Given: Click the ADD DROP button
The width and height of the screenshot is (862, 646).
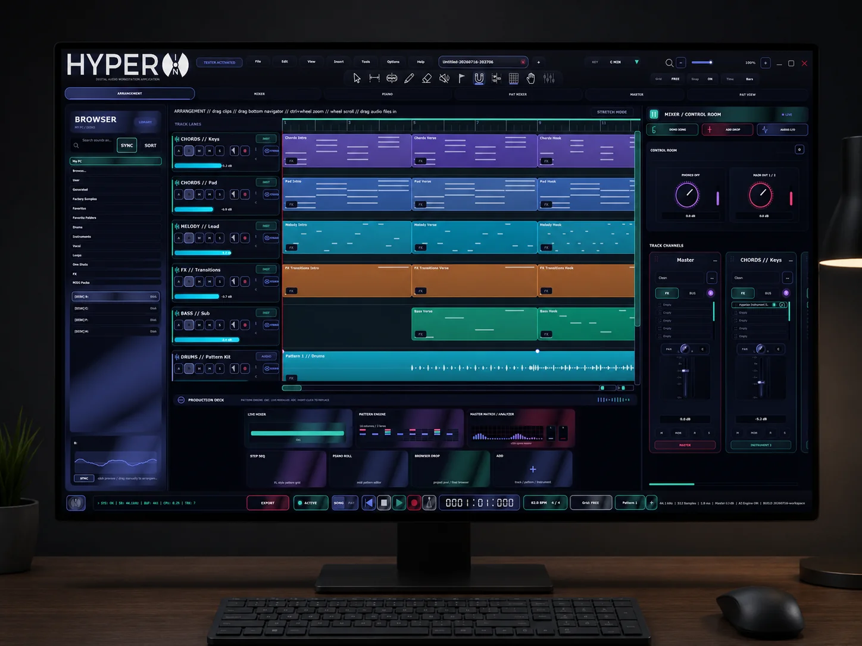Looking at the screenshot, I should point(727,130).
